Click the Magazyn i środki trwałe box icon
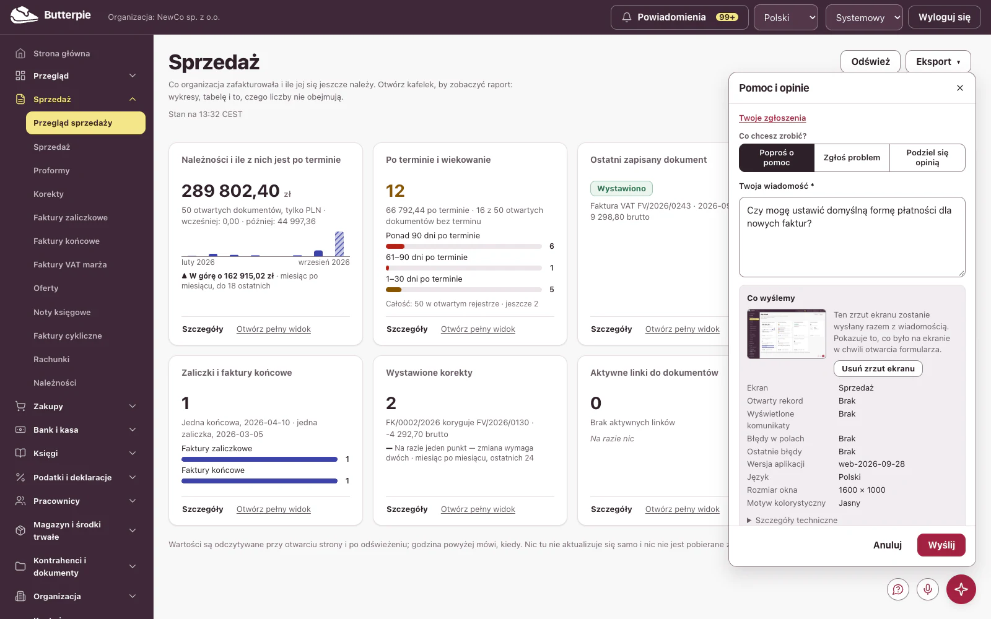This screenshot has width=991, height=619. (20, 530)
